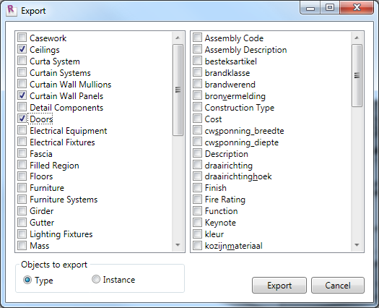Click the Export button

[279, 286]
